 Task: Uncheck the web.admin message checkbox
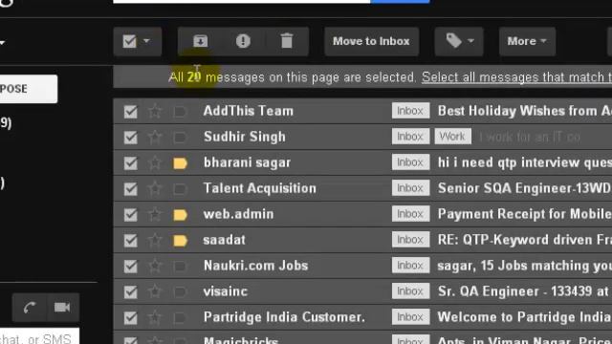[131, 214]
